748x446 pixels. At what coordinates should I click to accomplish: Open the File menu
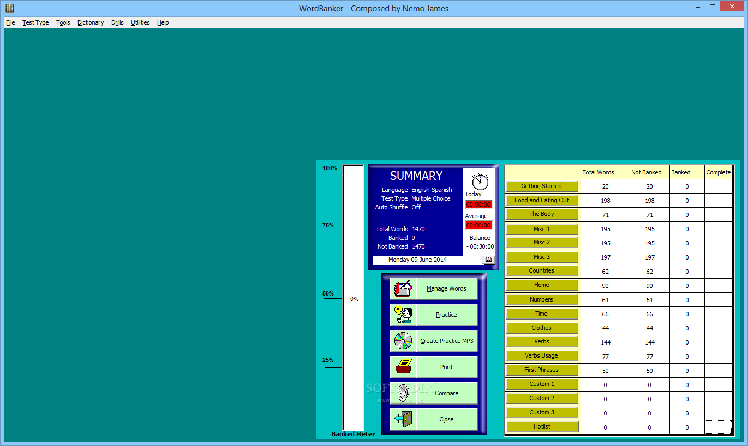[10, 22]
